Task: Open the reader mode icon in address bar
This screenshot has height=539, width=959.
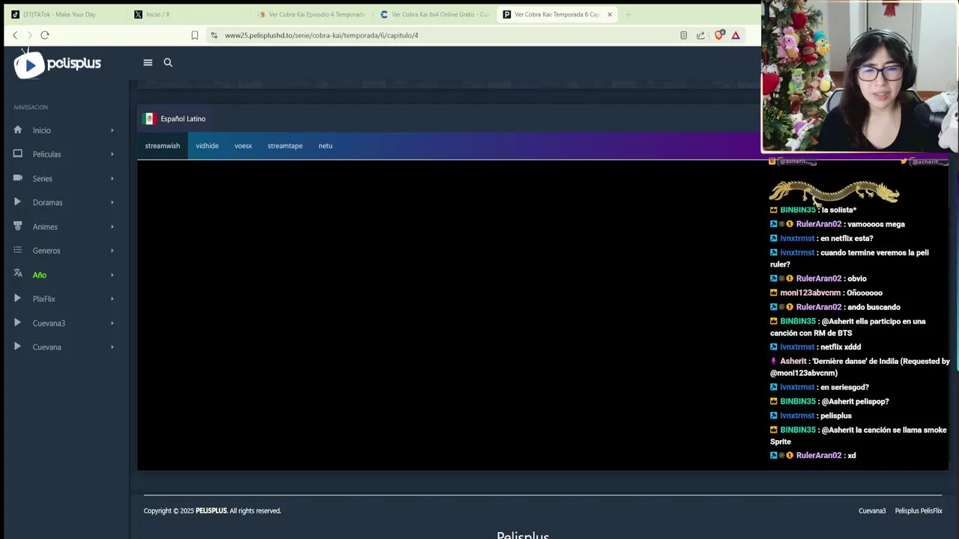Action: point(683,35)
